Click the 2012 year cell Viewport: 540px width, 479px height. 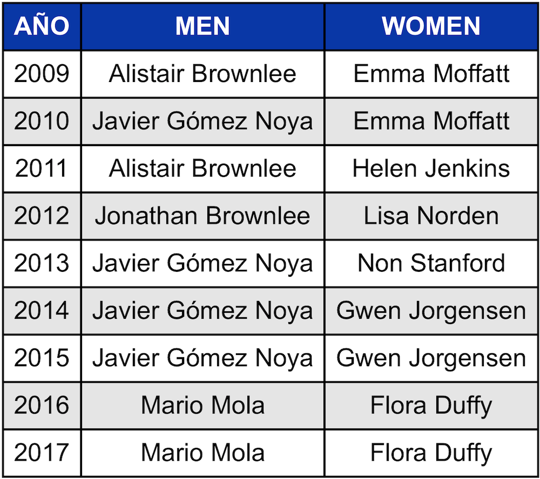coord(42,216)
